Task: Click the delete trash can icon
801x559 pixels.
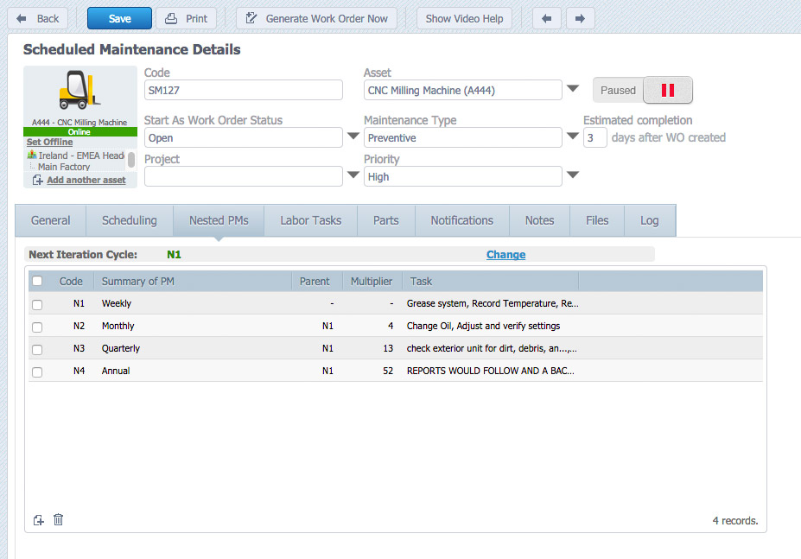Action: 58,519
